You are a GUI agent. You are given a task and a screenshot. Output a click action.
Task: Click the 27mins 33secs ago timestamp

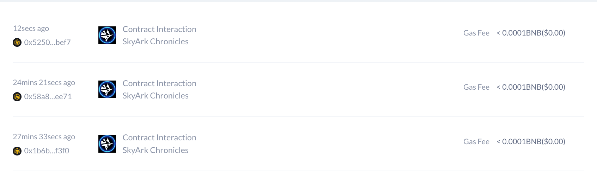click(44, 137)
